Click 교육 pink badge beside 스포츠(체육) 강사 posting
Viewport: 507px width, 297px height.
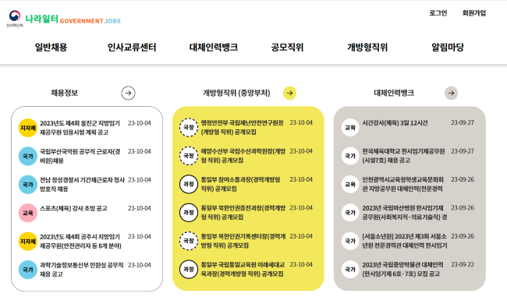(x=28, y=213)
